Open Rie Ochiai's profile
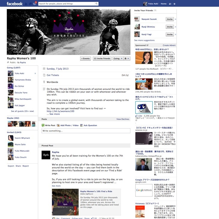219x219 pixels. tap(19, 86)
